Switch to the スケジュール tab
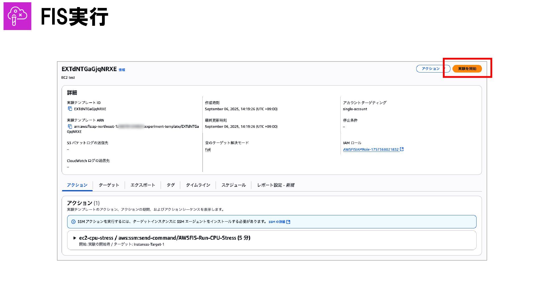This screenshot has width=544, height=306. (x=233, y=185)
